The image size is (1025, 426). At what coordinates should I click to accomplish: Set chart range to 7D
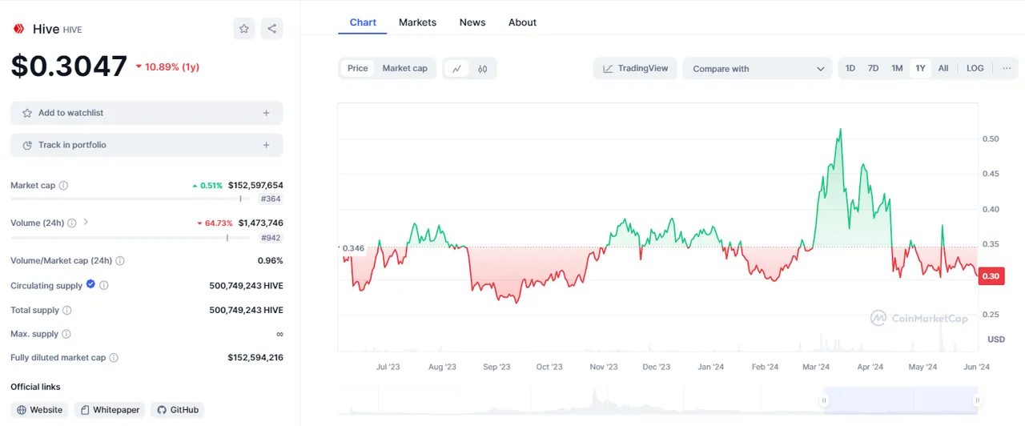(874, 68)
